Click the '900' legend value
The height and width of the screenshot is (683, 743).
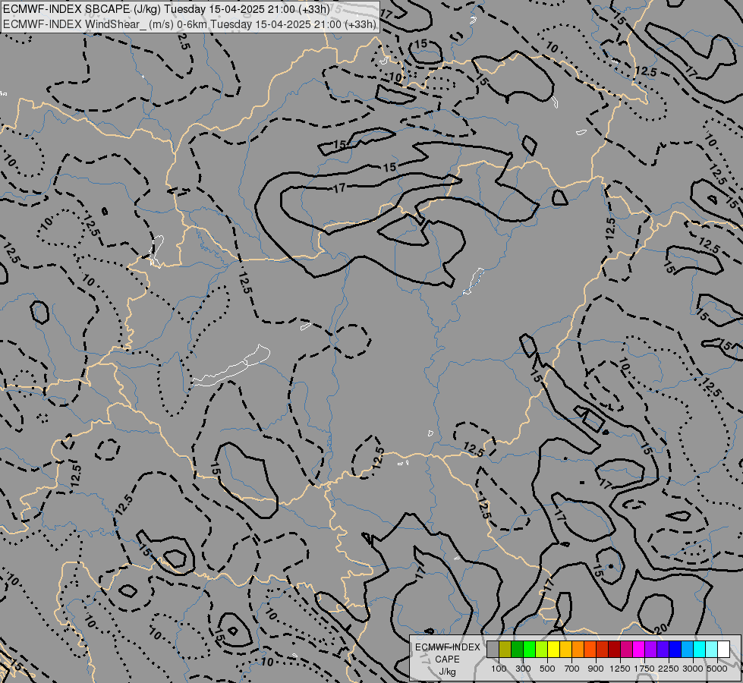[596, 669]
